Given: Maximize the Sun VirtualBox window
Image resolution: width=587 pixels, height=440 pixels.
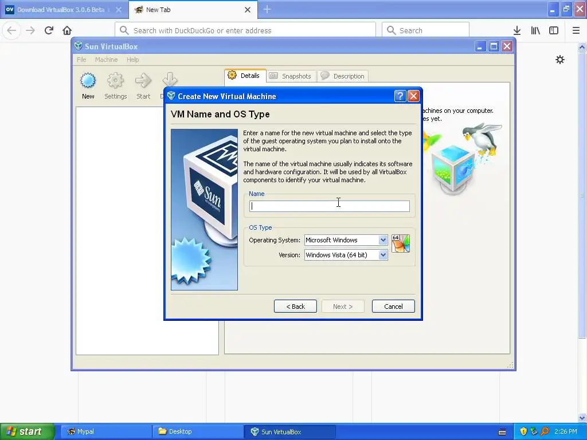Looking at the screenshot, I should (494, 46).
